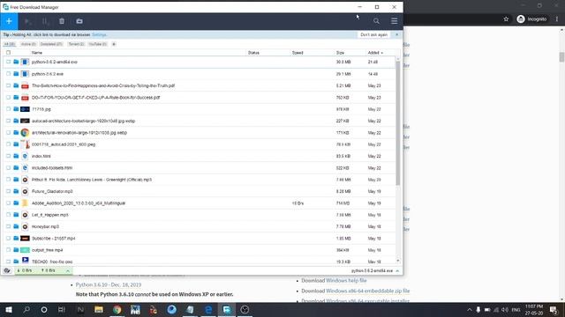Click Windows x86-64 embeddable zip file link
The image size is (565, 317).
point(367,291)
